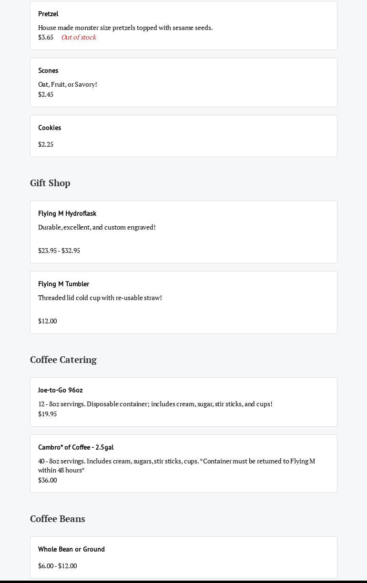Click the $23.95 - $32.95 price range
This screenshot has height=583, width=367.
point(59,251)
